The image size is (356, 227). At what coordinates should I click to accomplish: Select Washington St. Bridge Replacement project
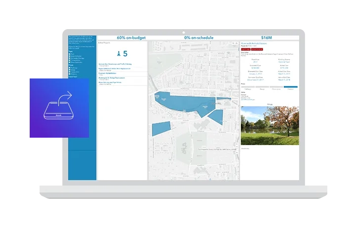coord(113,78)
